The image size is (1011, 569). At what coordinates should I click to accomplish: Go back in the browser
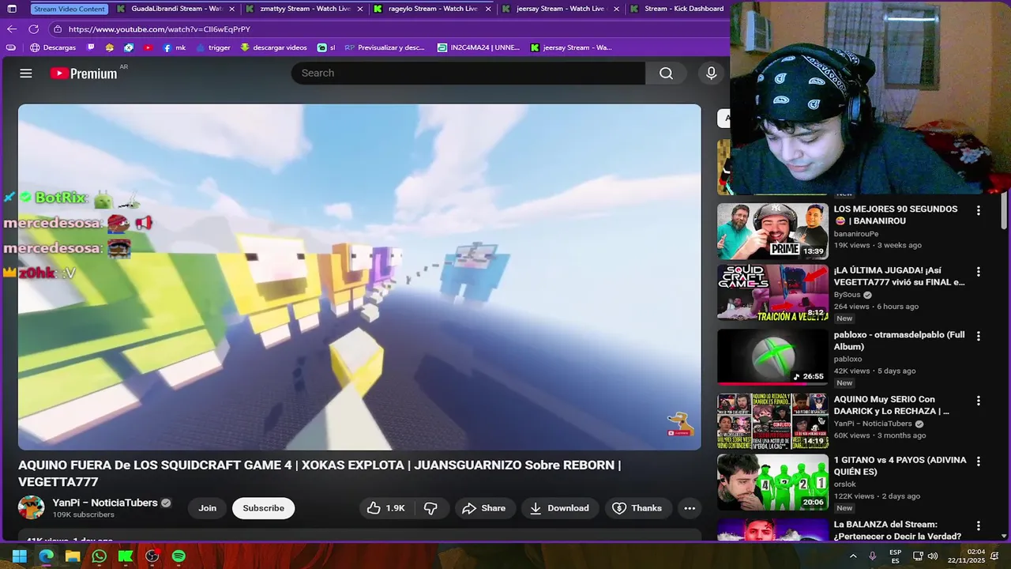pyautogui.click(x=11, y=29)
